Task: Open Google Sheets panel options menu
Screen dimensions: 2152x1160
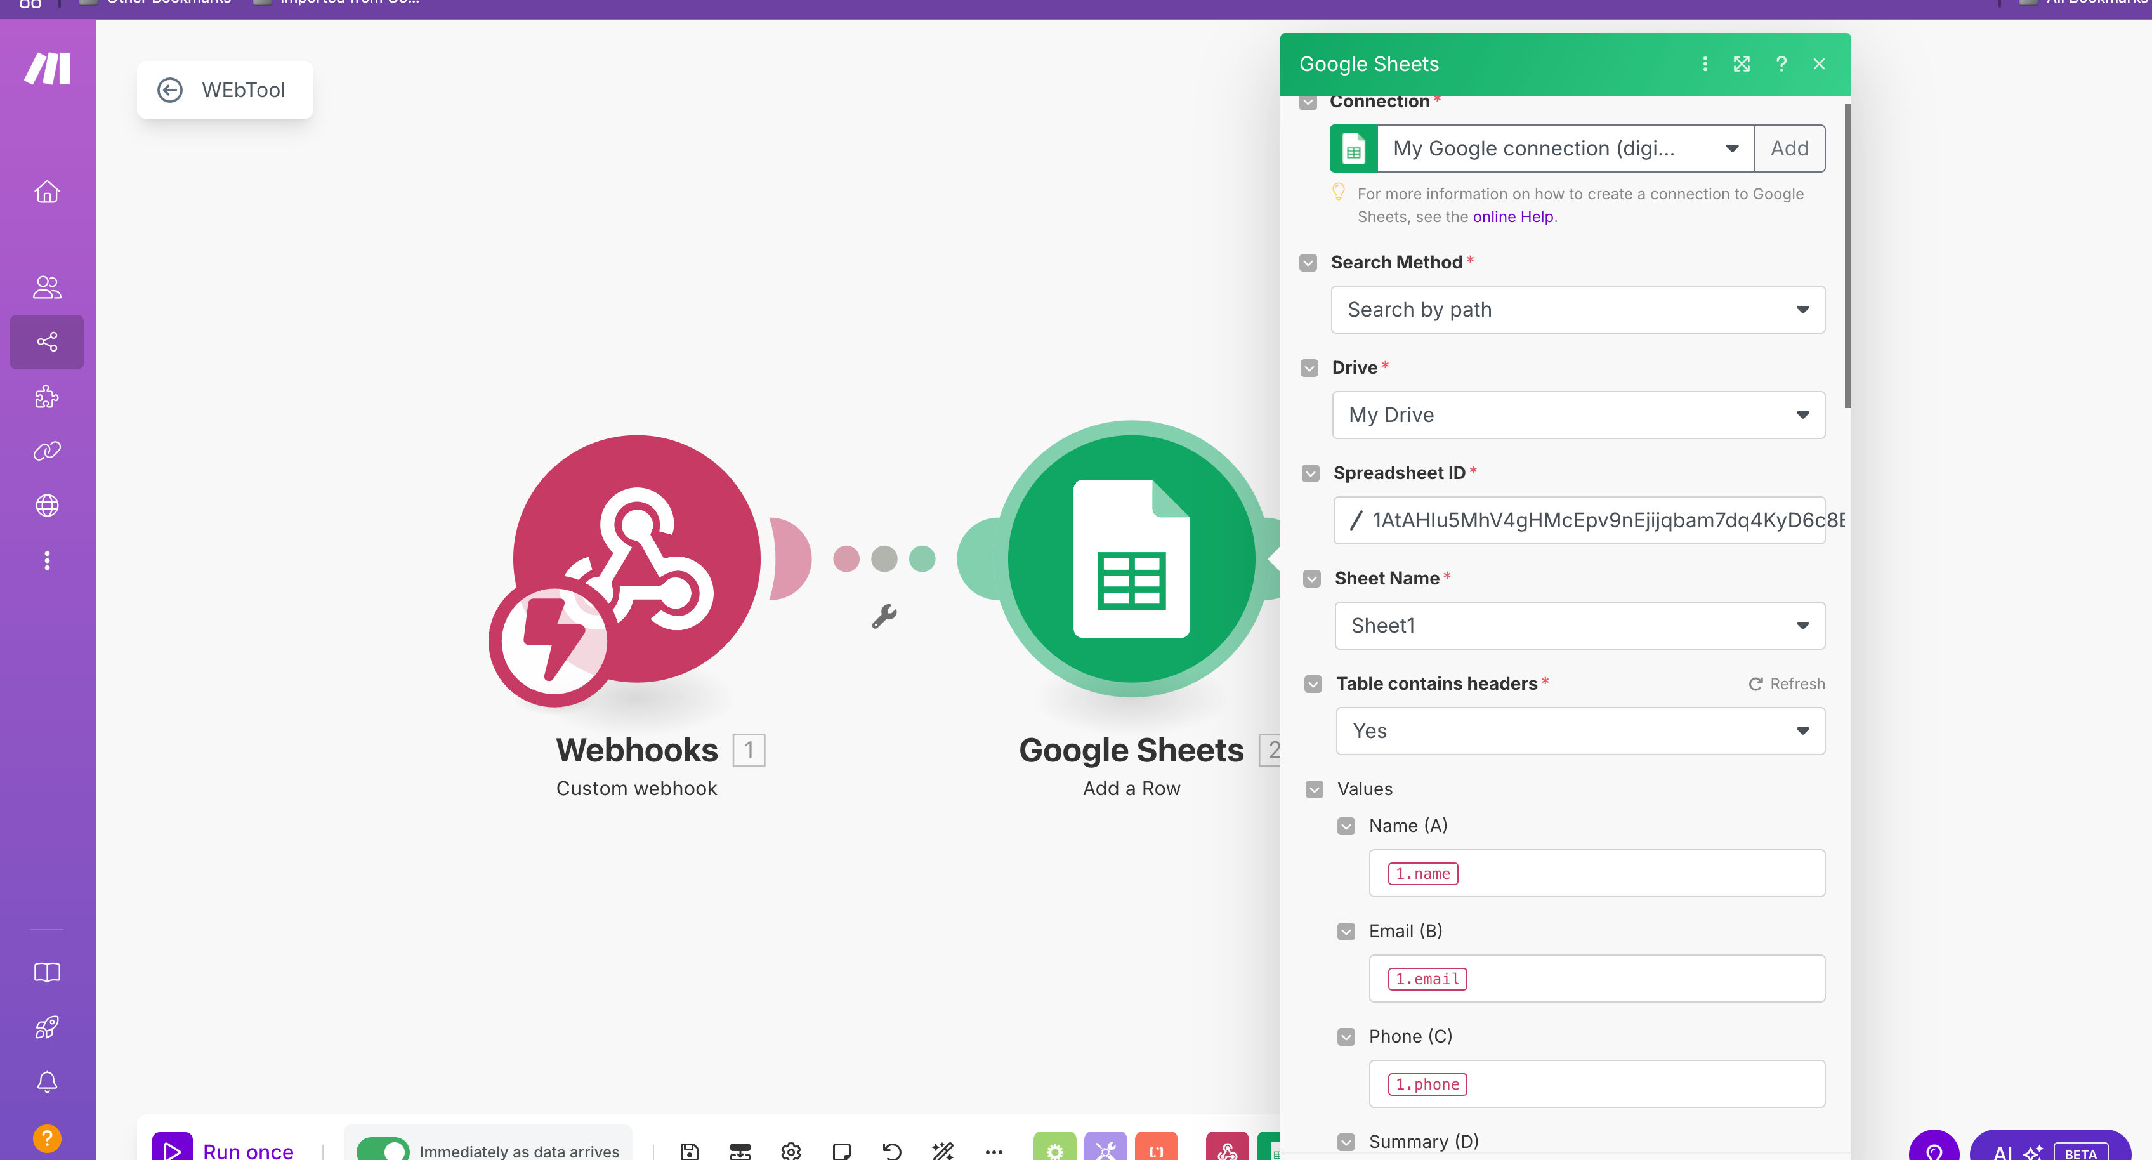Action: (x=1704, y=64)
